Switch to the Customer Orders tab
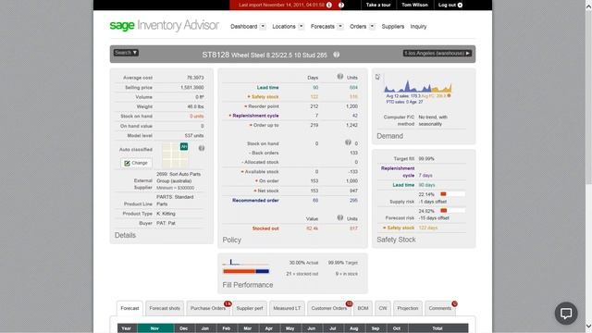Image resolution: width=592 pixels, height=333 pixels. [329, 308]
